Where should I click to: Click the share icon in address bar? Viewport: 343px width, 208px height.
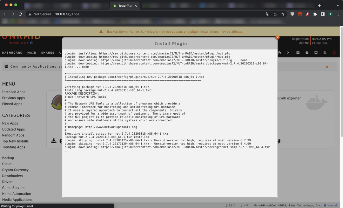[x=275, y=14]
